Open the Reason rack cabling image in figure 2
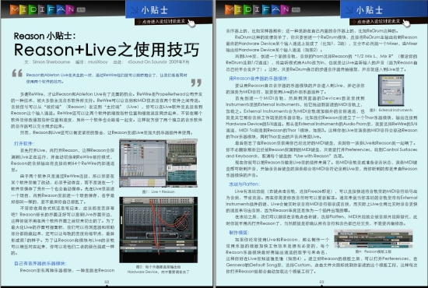 (158, 230)
